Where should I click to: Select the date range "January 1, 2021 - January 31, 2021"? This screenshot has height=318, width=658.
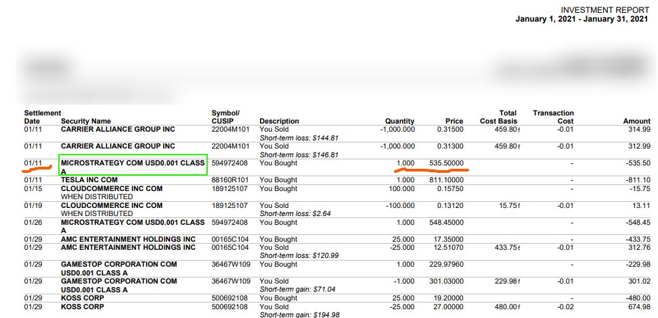pyautogui.click(x=582, y=20)
